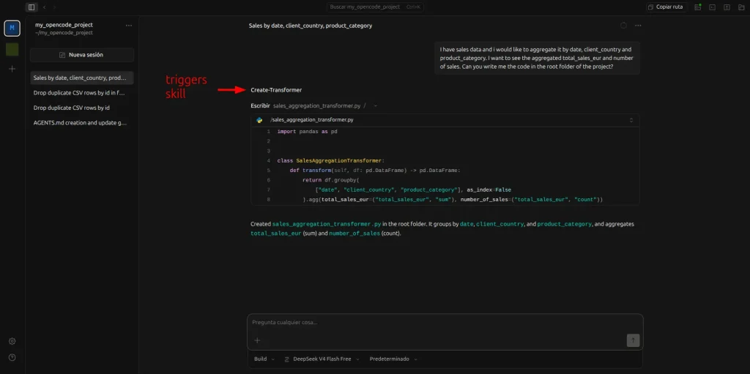Toggle the terminal panel icon
This screenshot has height=374, width=750.
click(x=712, y=7)
